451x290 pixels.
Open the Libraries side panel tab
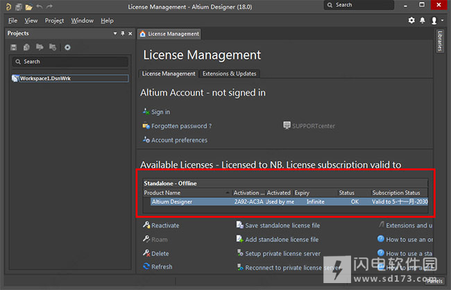click(x=439, y=41)
